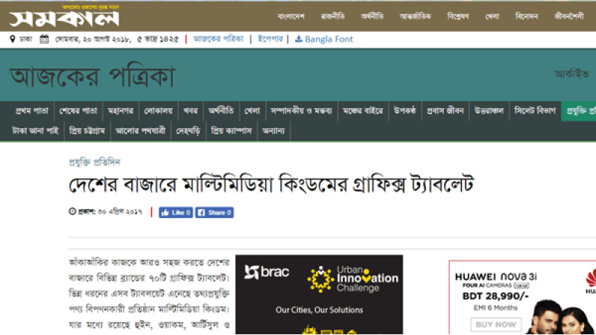
Task: Click the calendar icon beside the date
Action: click(45, 39)
